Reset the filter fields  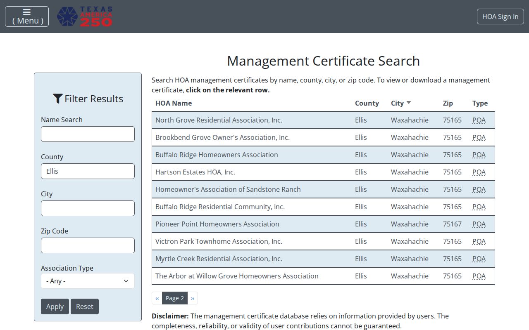[x=85, y=306]
